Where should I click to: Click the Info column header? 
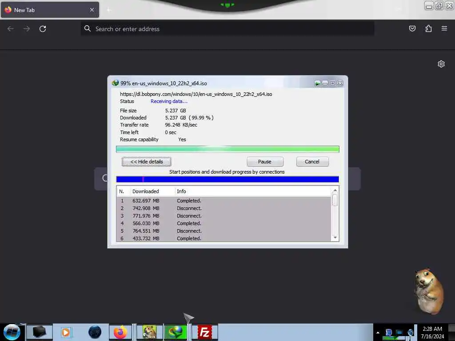point(253,191)
